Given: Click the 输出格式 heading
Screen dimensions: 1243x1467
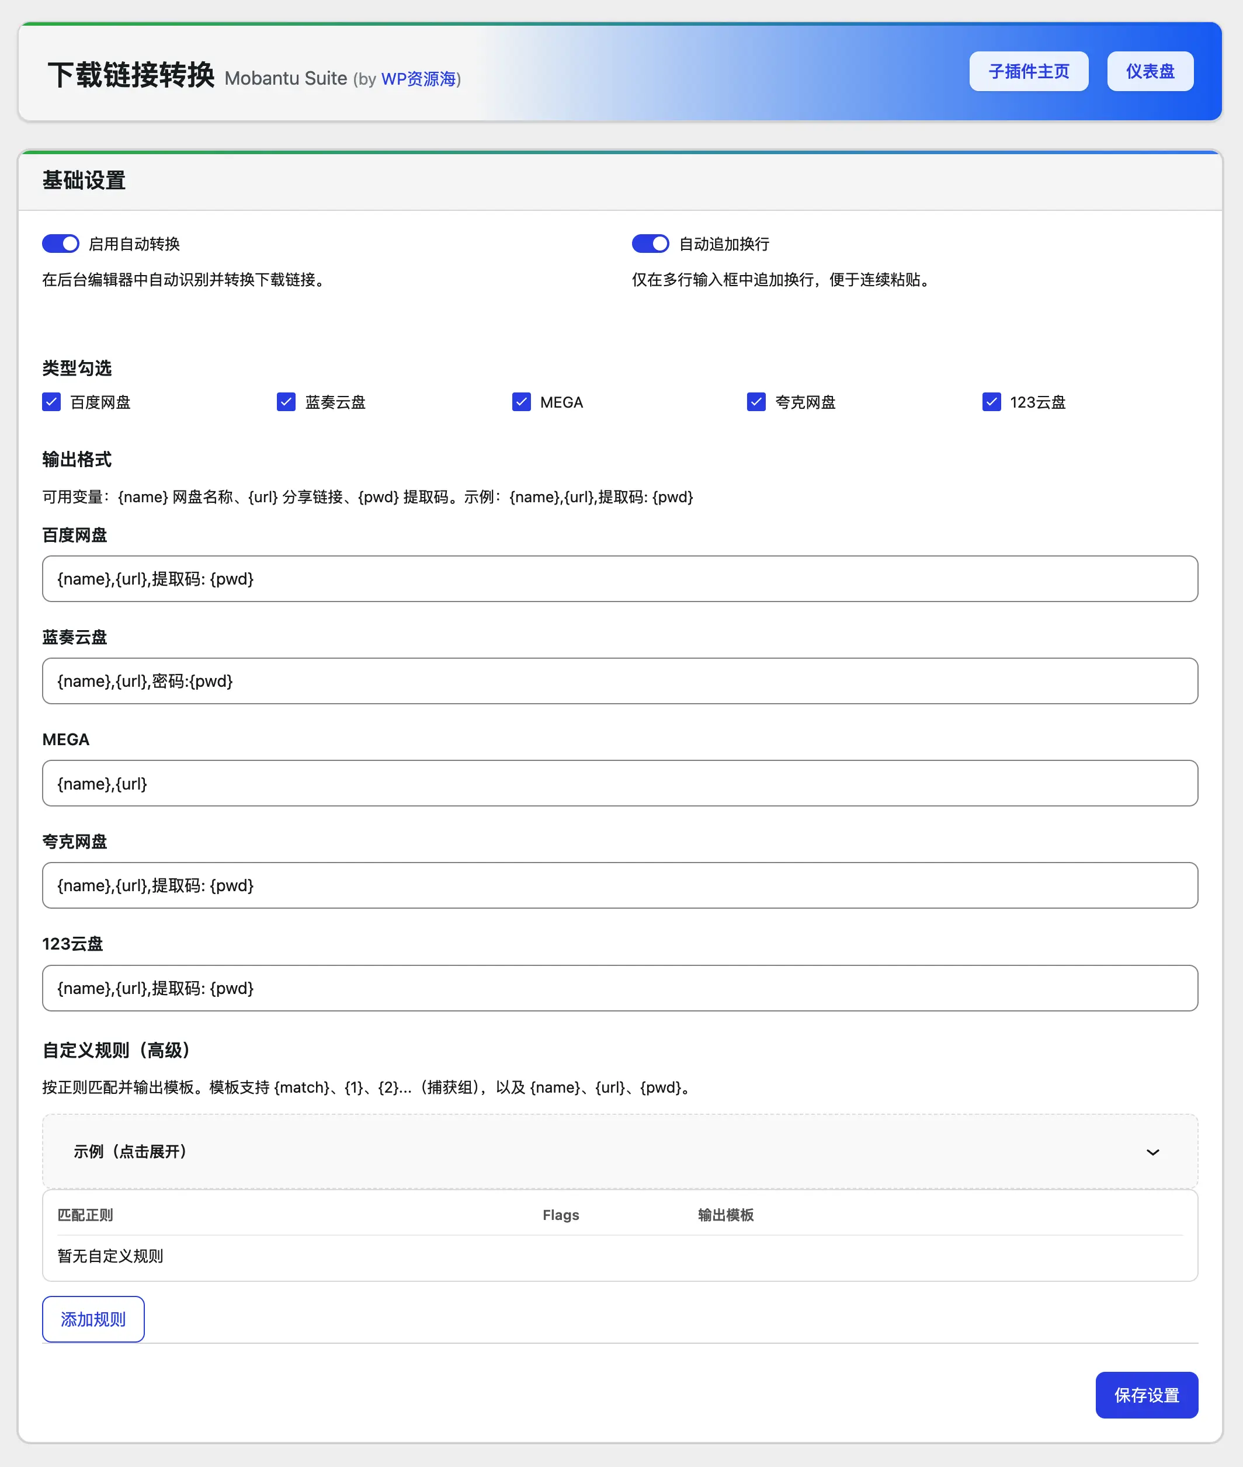Looking at the screenshot, I should (x=77, y=460).
